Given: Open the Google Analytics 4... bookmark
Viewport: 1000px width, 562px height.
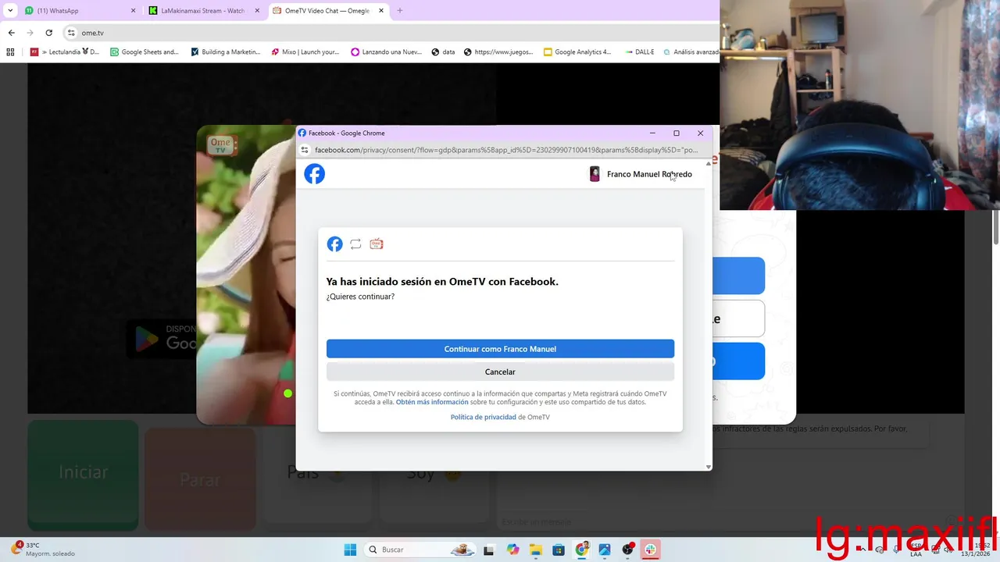Looking at the screenshot, I should click(x=578, y=52).
